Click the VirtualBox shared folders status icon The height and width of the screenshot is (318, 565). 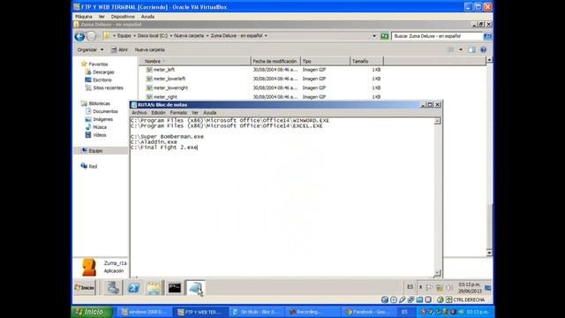point(419,299)
